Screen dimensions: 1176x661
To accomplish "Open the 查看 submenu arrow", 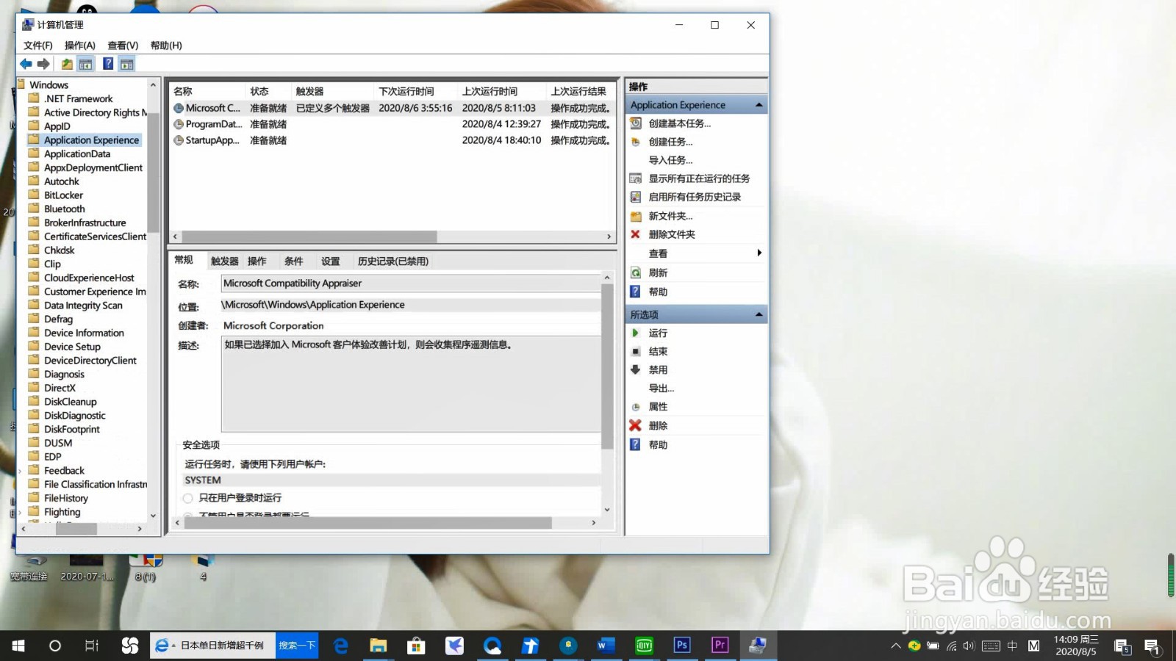I will pyautogui.click(x=759, y=253).
